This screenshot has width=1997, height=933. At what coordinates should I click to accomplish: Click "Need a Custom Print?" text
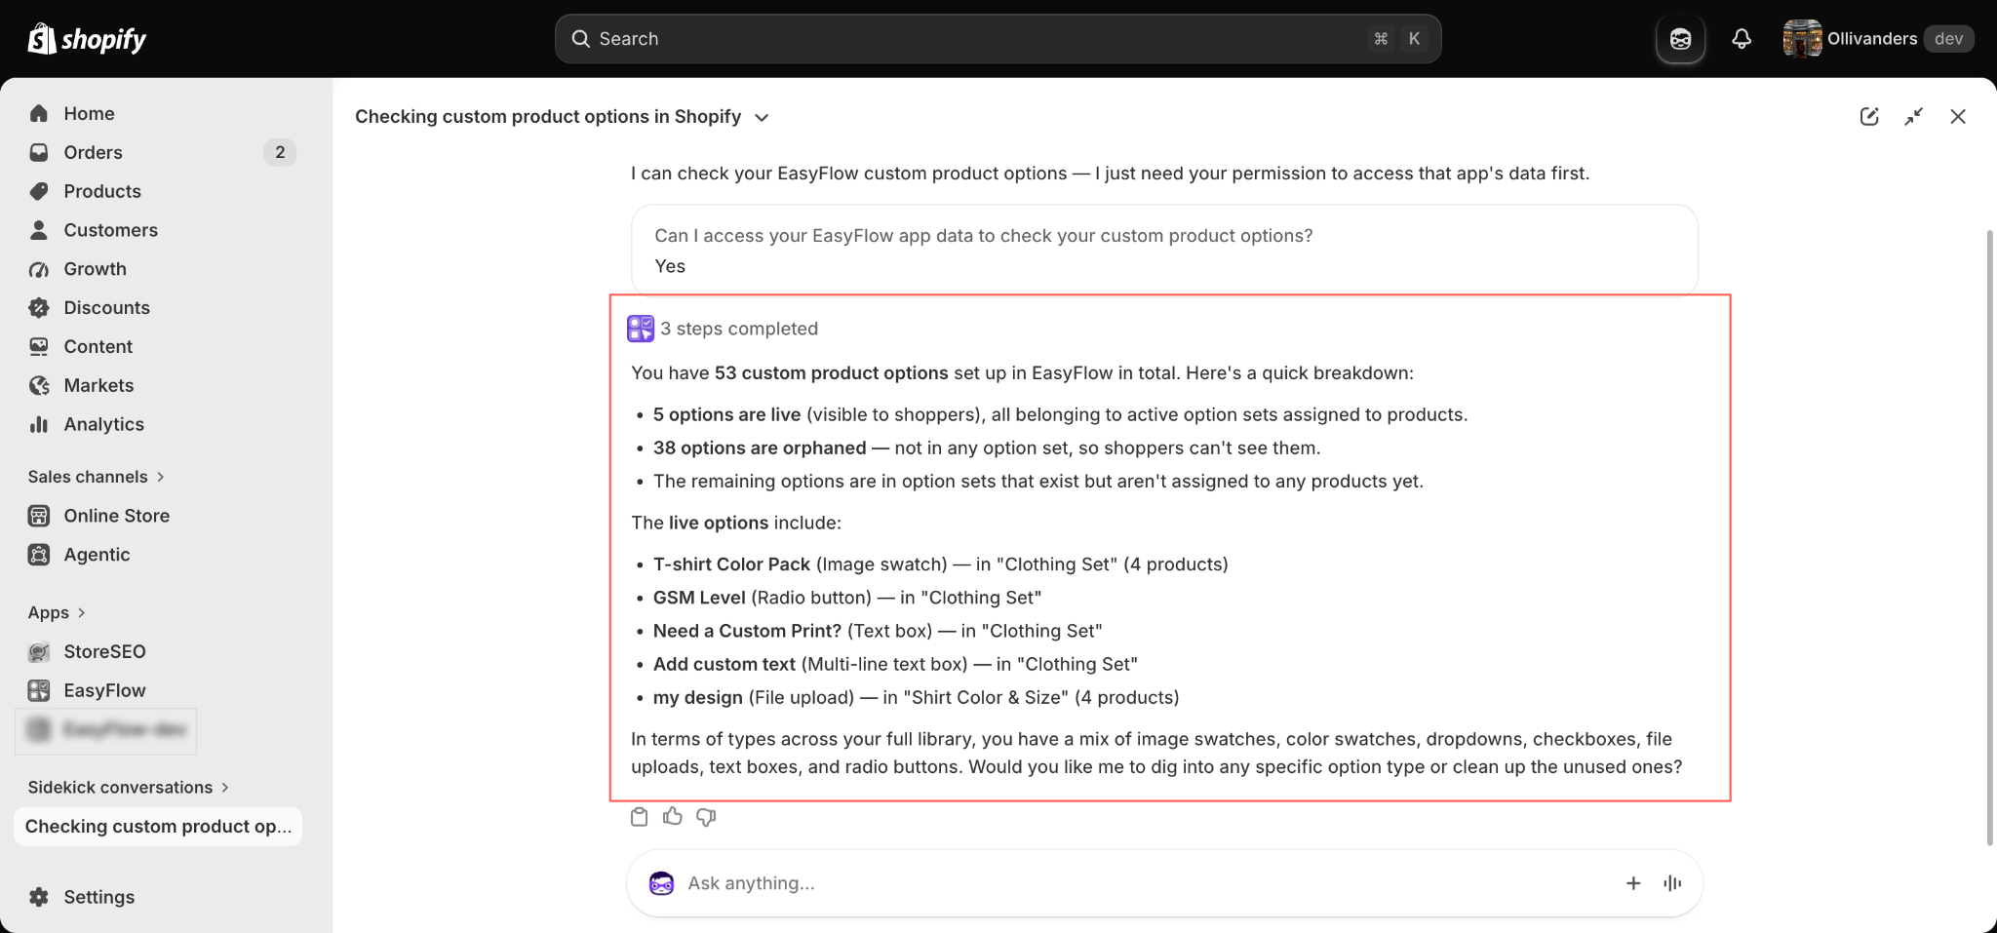[747, 631]
